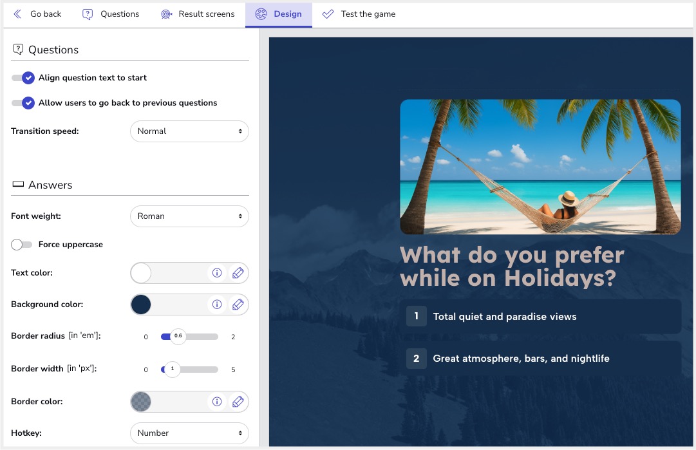Enable Force uppercase toggle
This screenshot has height=450, width=696.
point(21,245)
